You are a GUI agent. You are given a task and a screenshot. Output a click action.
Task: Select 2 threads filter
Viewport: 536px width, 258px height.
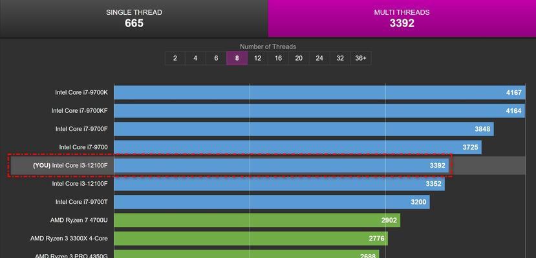coord(175,58)
